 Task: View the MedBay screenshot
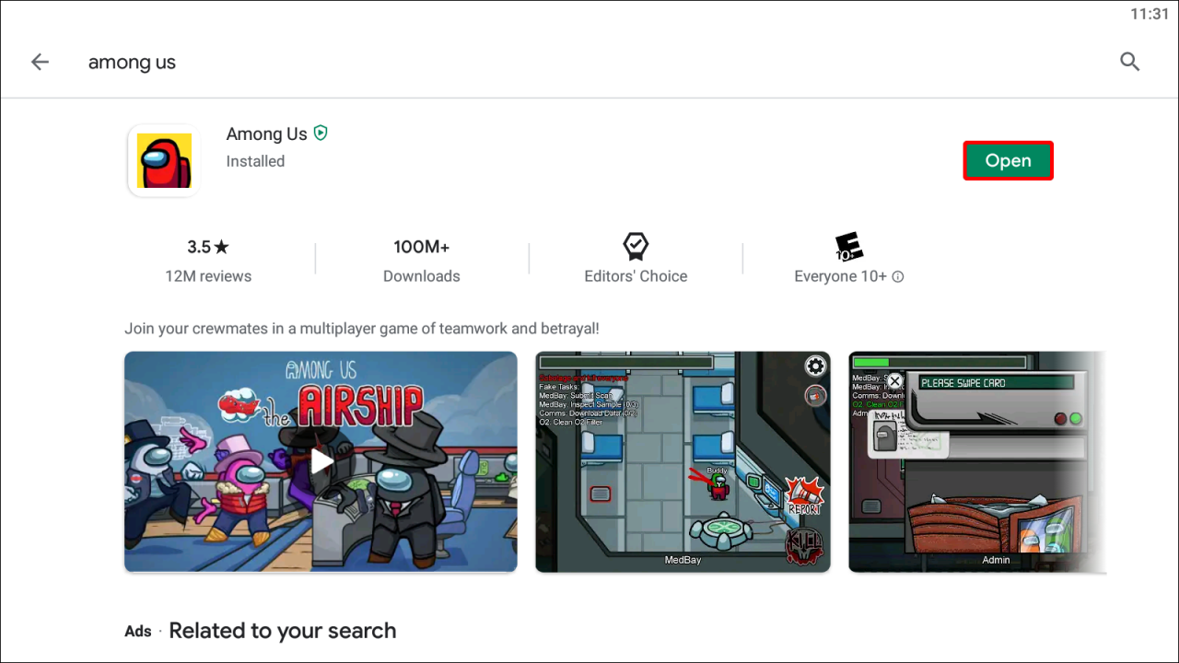683,461
